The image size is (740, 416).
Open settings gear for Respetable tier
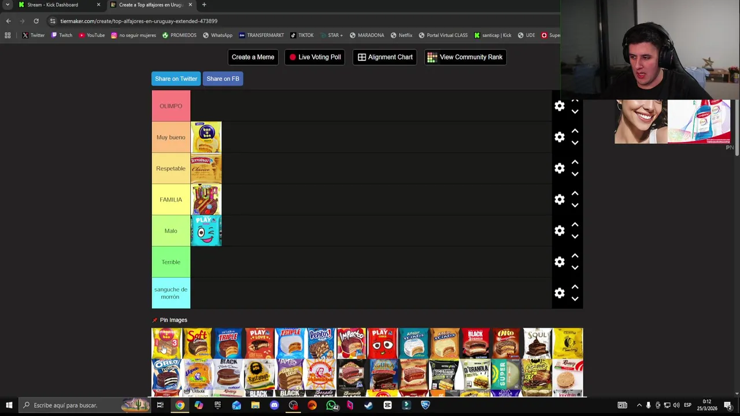(x=560, y=168)
